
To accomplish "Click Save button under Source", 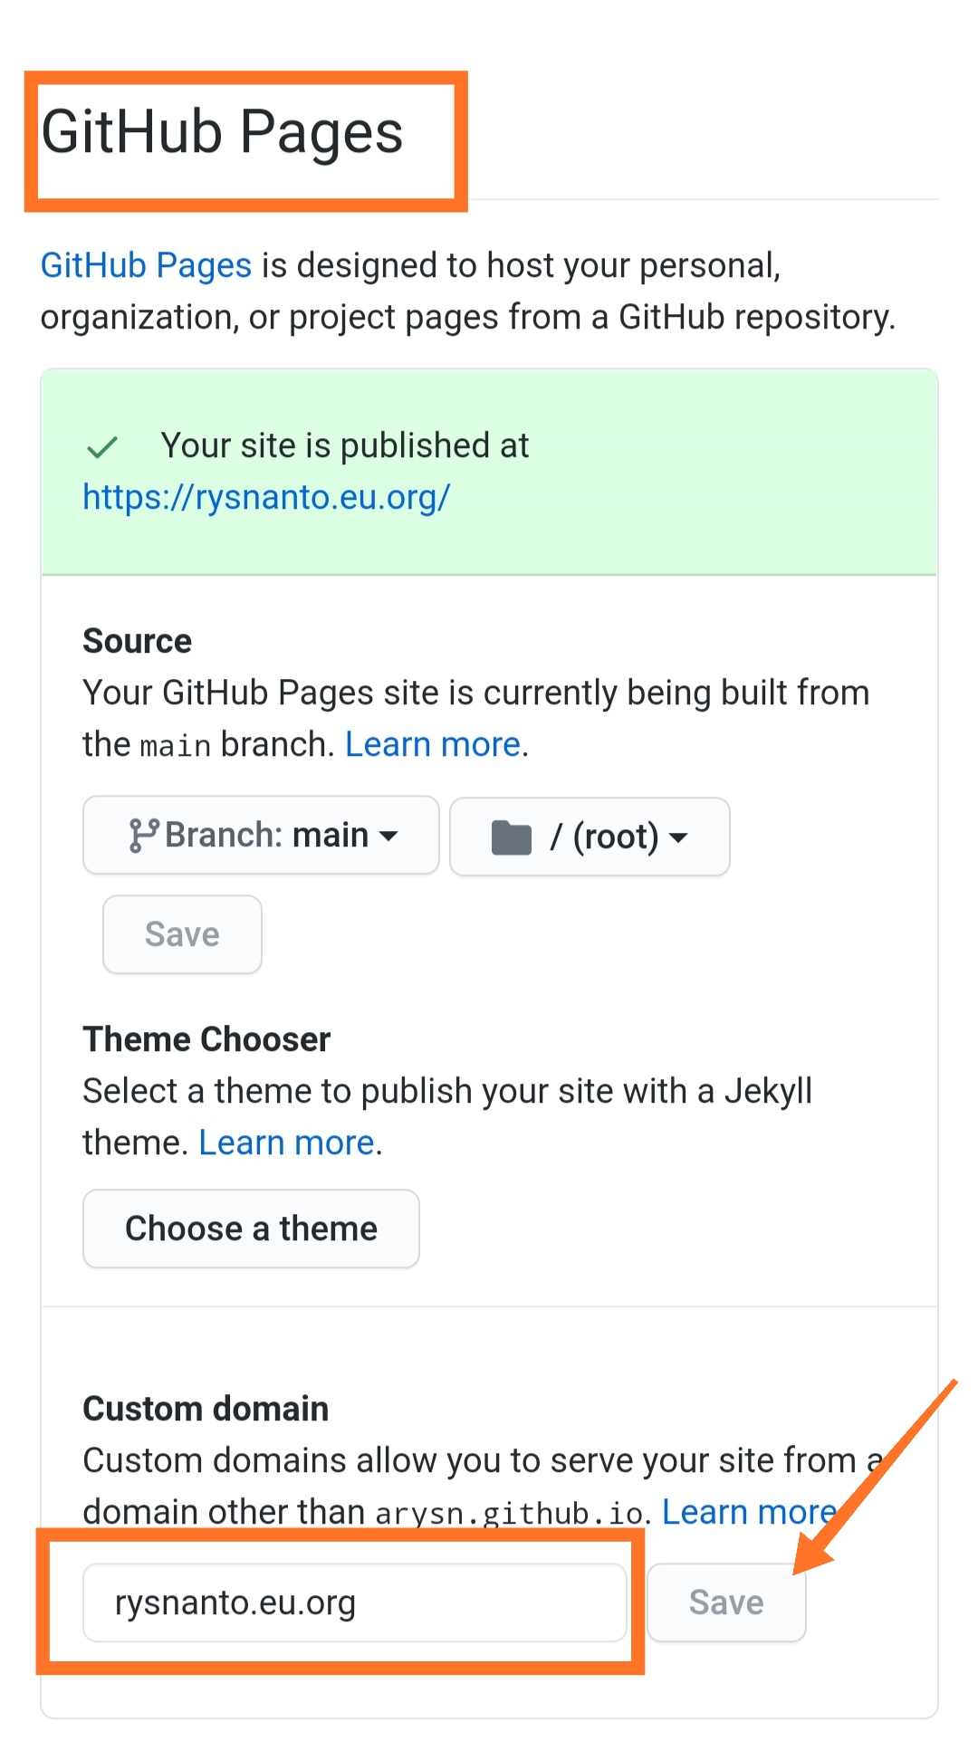I will (182, 934).
